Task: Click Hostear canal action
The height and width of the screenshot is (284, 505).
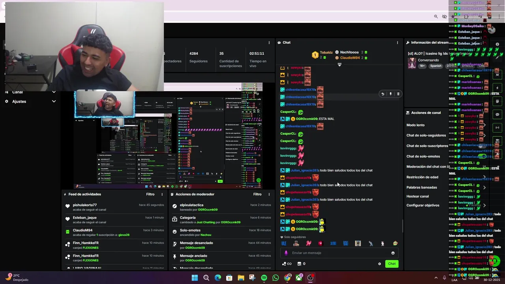Action: (x=417, y=196)
